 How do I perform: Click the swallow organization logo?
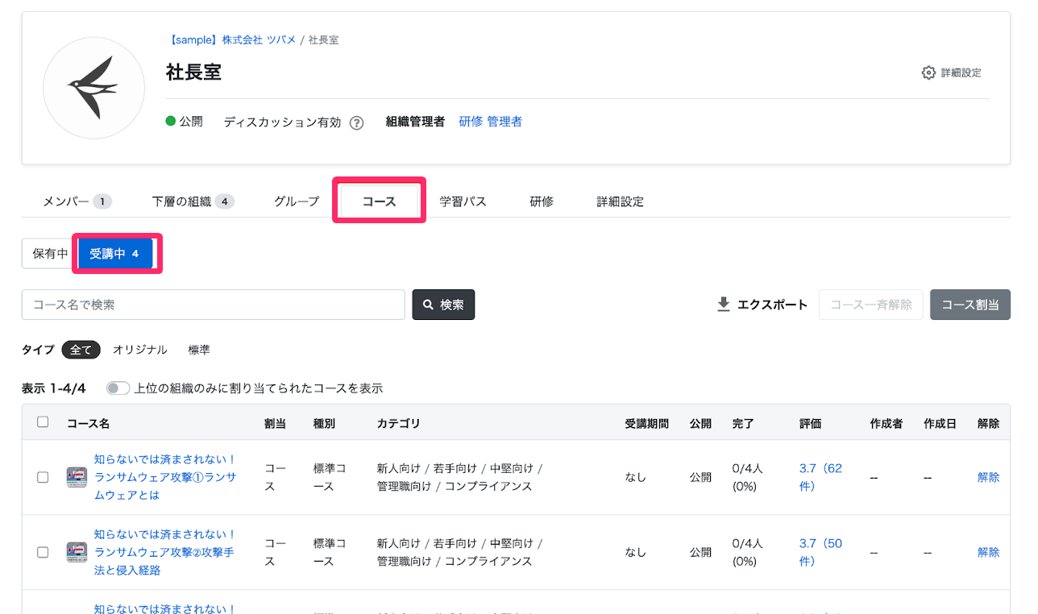click(93, 86)
